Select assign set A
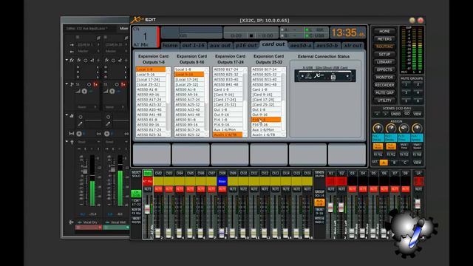This screenshot has width=473, height=266. point(384,163)
